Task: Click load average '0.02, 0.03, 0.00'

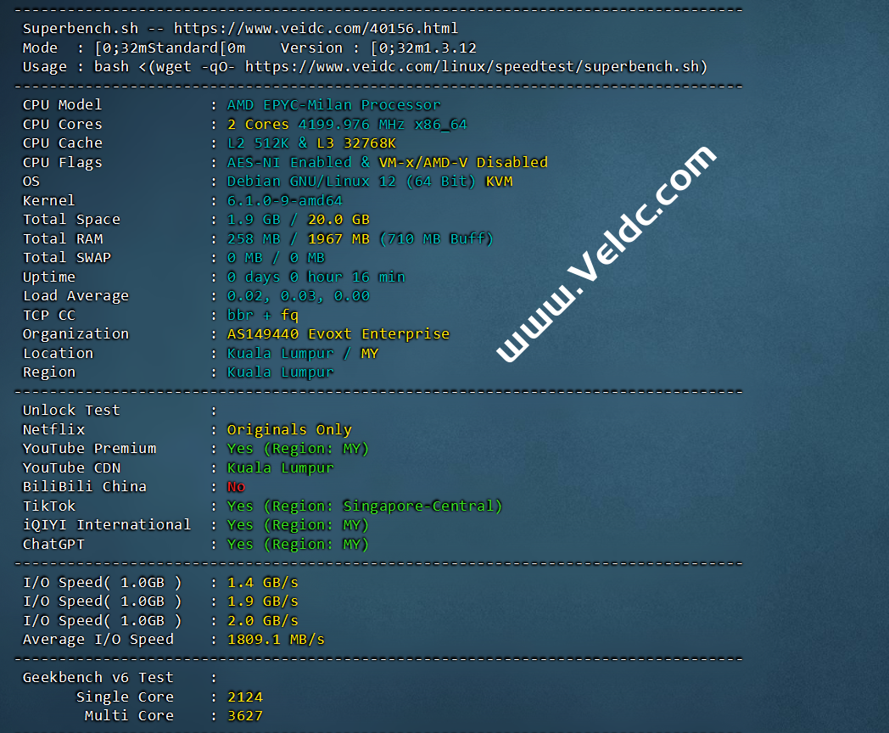Action: tap(299, 296)
